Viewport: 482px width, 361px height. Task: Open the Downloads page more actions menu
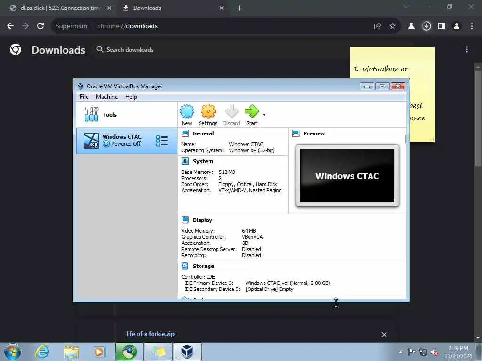(x=467, y=49)
